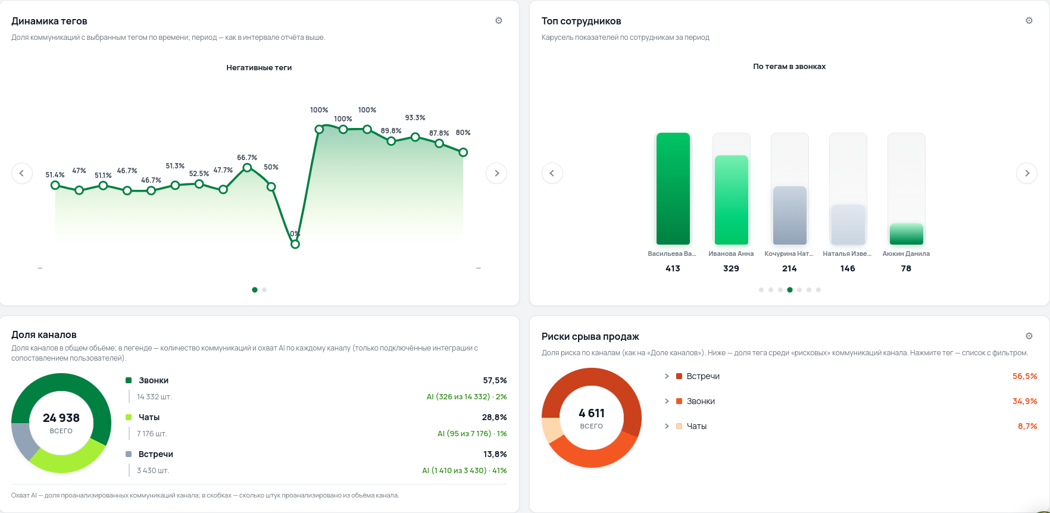The height and width of the screenshot is (513, 1050).
Task: Click Чаты label in Доля каналов legend
Action: coord(149,417)
